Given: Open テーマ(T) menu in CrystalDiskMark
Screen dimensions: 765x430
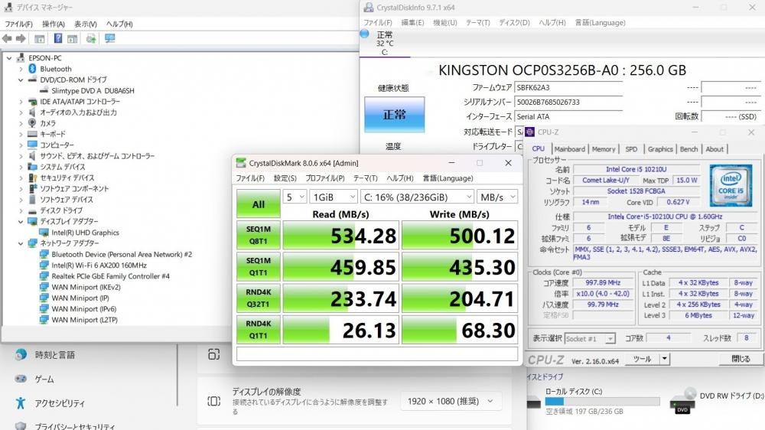Looking at the screenshot, I should pyautogui.click(x=366, y=178).
